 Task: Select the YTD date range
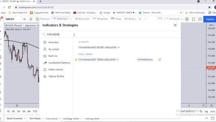click(35, 111)
